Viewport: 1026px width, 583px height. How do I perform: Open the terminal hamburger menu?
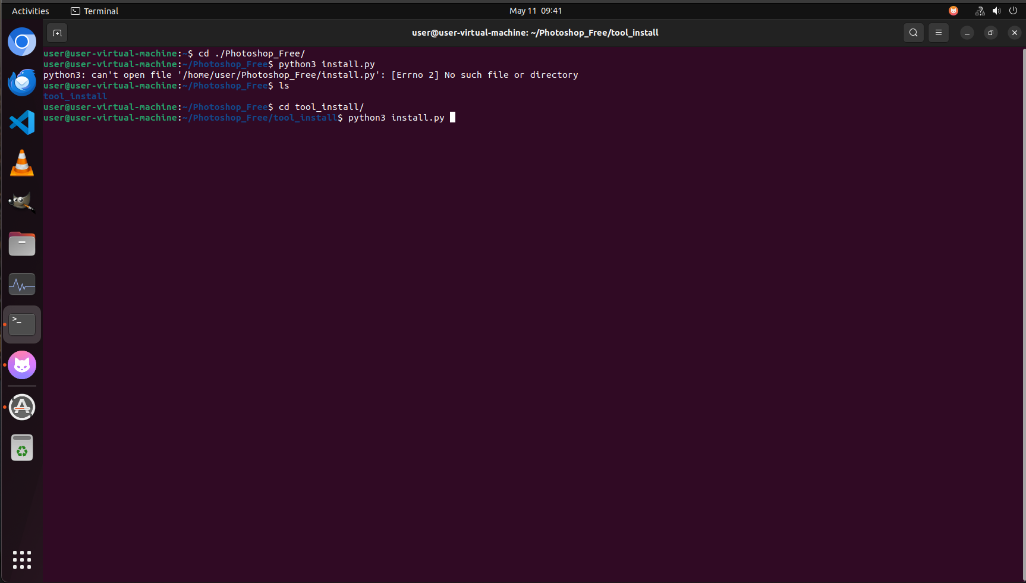[939, 33]
